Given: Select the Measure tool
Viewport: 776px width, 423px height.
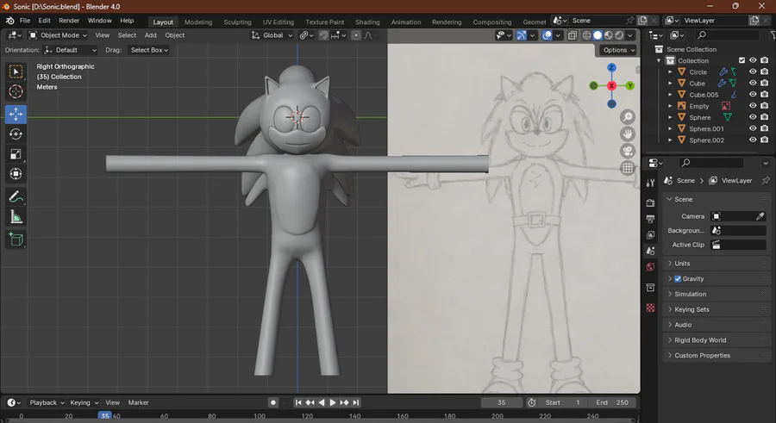Looking at the screenshot, I should (16, 217).
